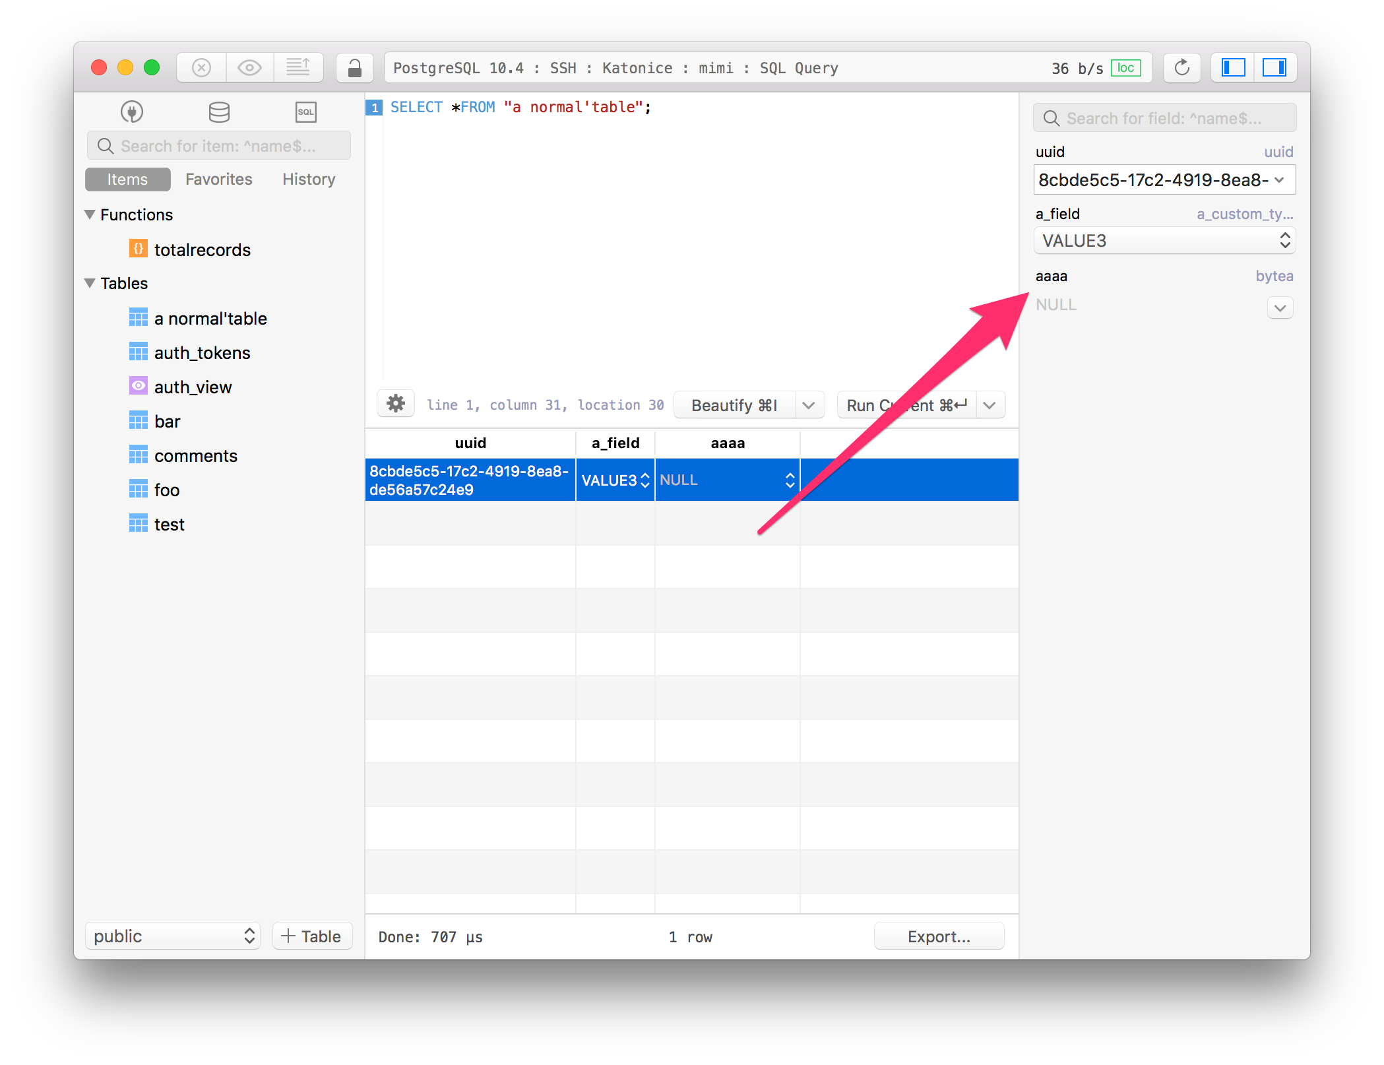Click the cancel (x) icon in the toolbar
Screen dimensions: 1384x1065
201,67
